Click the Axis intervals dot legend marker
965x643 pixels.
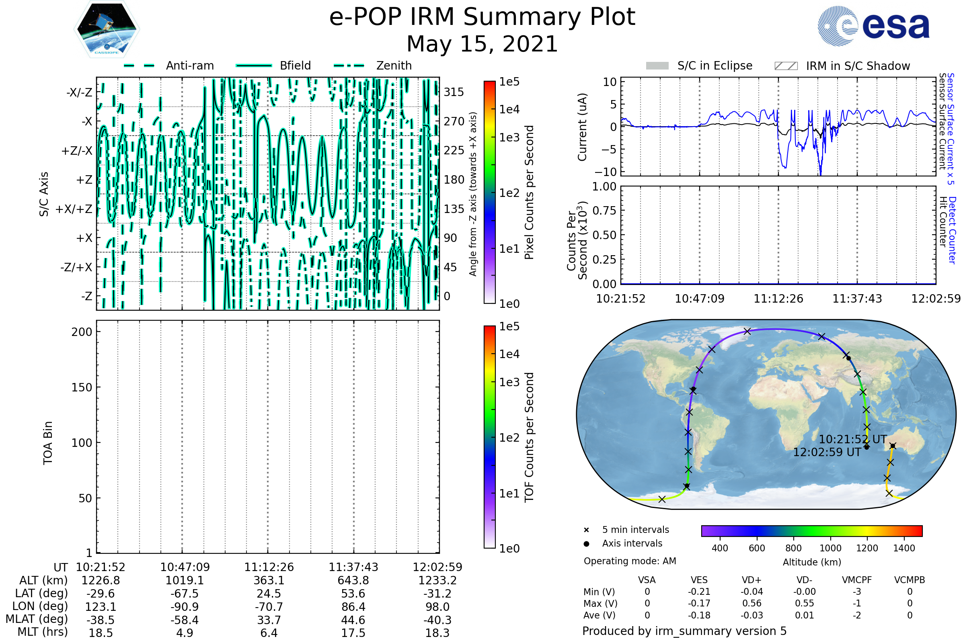coord(586,544)
